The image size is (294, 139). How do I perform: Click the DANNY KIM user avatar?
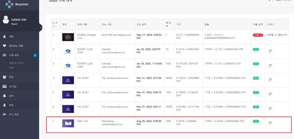click(6, 20)
